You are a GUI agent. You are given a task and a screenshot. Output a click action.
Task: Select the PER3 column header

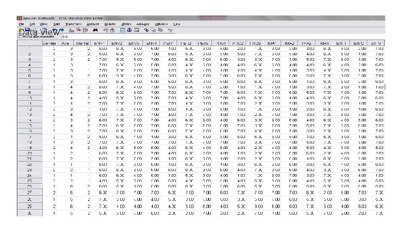coord(203,44)
